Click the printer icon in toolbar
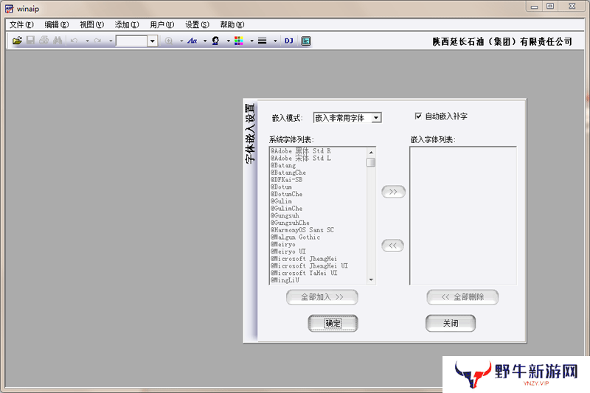This screenshot has height=393, width=590. pos(44,41)
